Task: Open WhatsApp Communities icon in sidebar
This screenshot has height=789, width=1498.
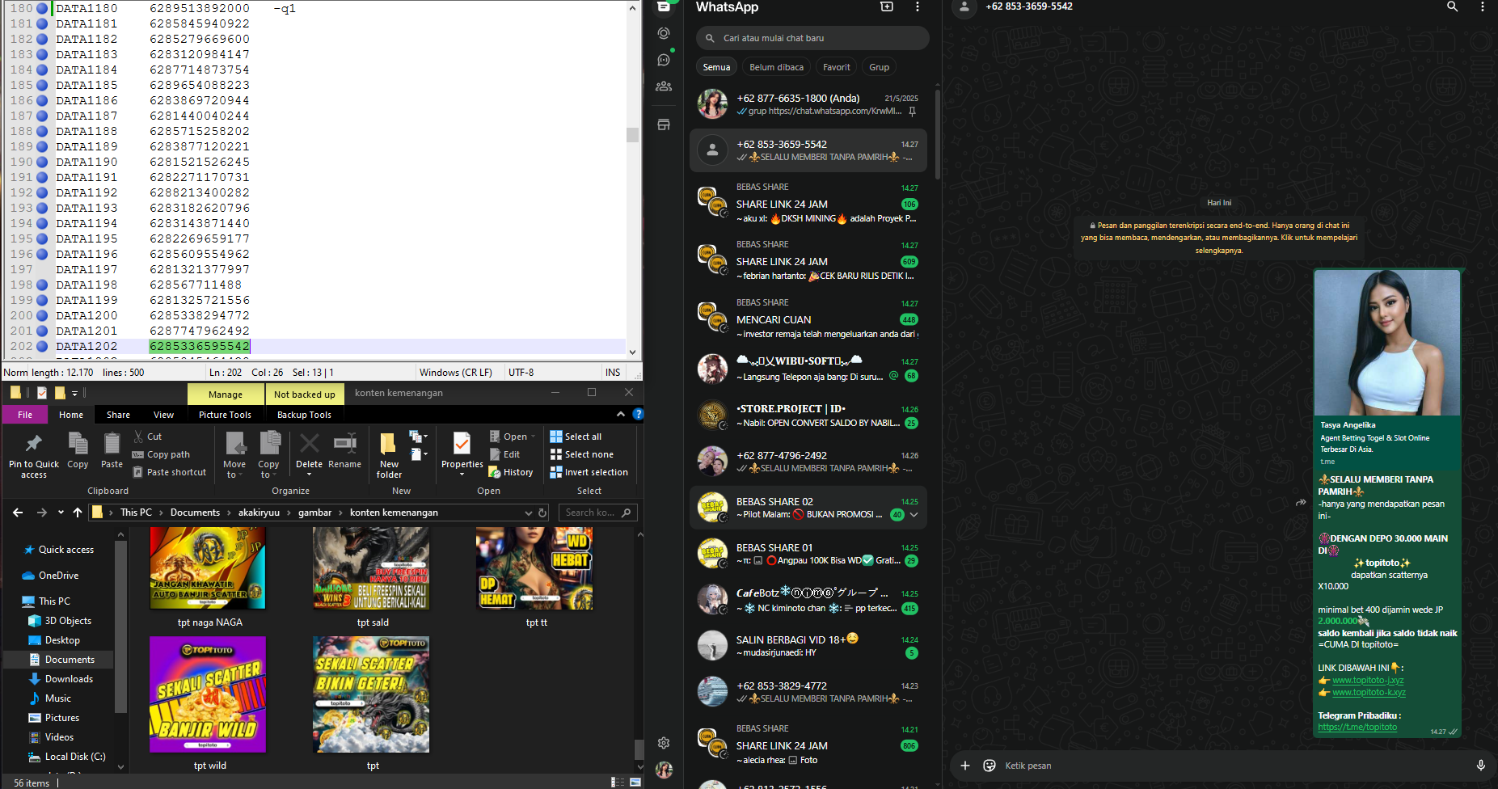Action: (x=664, y=86)
